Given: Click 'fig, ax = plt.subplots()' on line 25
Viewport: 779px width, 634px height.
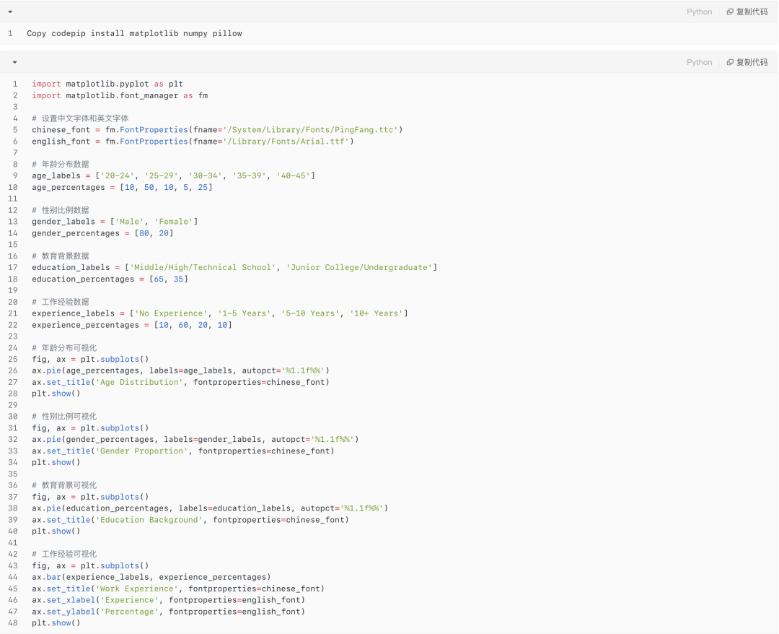Looking at the screenshot, I should coord(90,360).
